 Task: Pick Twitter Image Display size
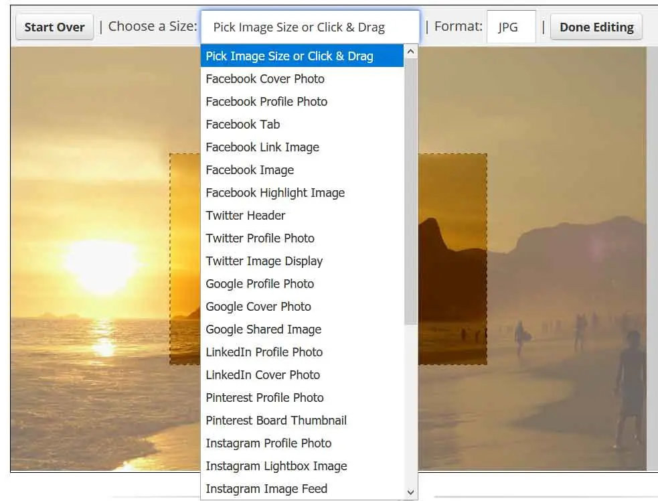coord(302,261)
